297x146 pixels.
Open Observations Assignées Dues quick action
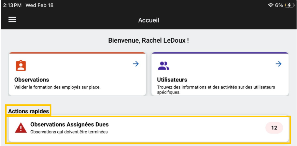(x=69, y=125)
